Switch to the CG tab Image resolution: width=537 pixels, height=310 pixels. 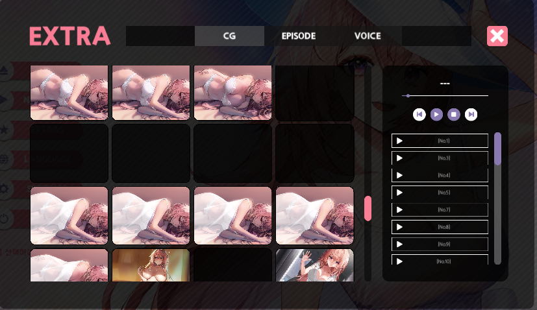click(x=229, y=36)
